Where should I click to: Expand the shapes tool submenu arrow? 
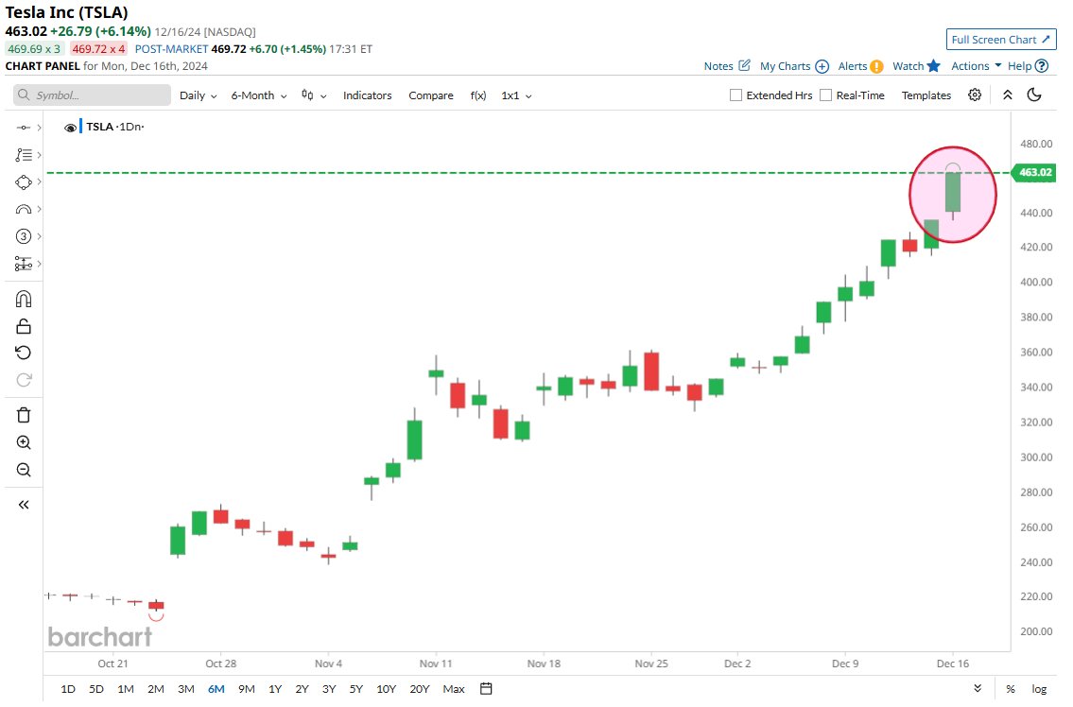[x=40, y=182]
